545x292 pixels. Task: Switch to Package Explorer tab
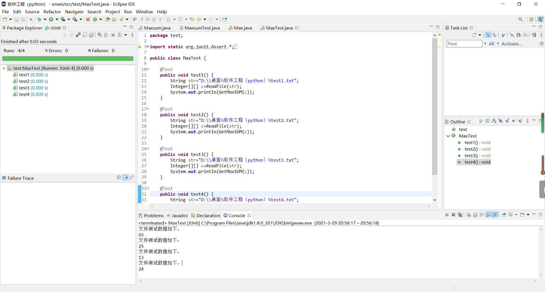pyautogui.click(x=22, y=28)
